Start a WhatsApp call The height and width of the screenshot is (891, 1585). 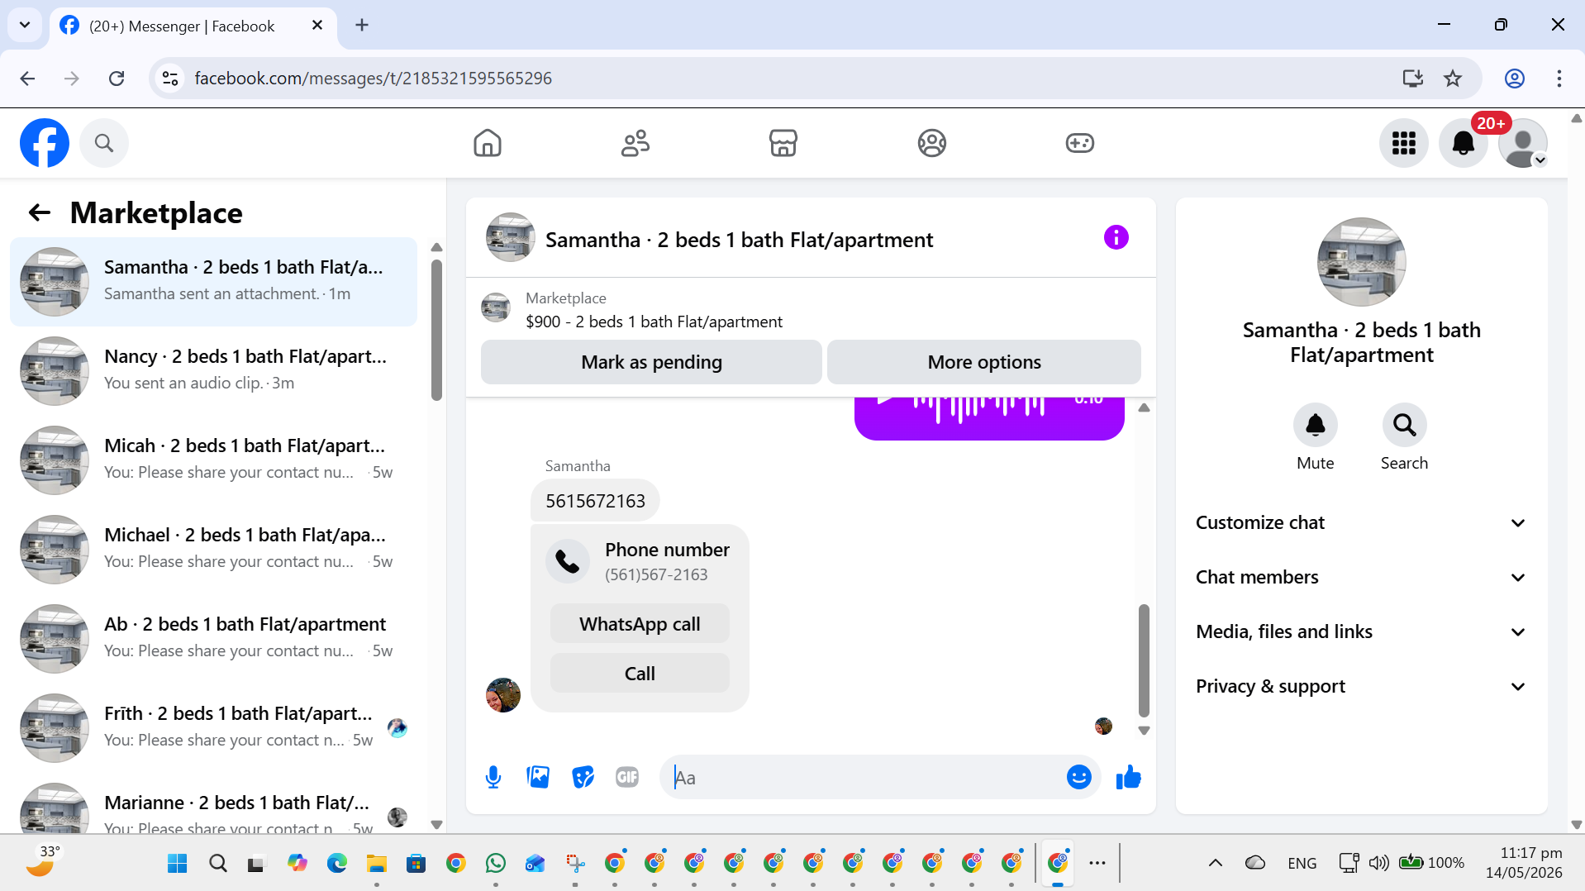[x=640, y=624]
